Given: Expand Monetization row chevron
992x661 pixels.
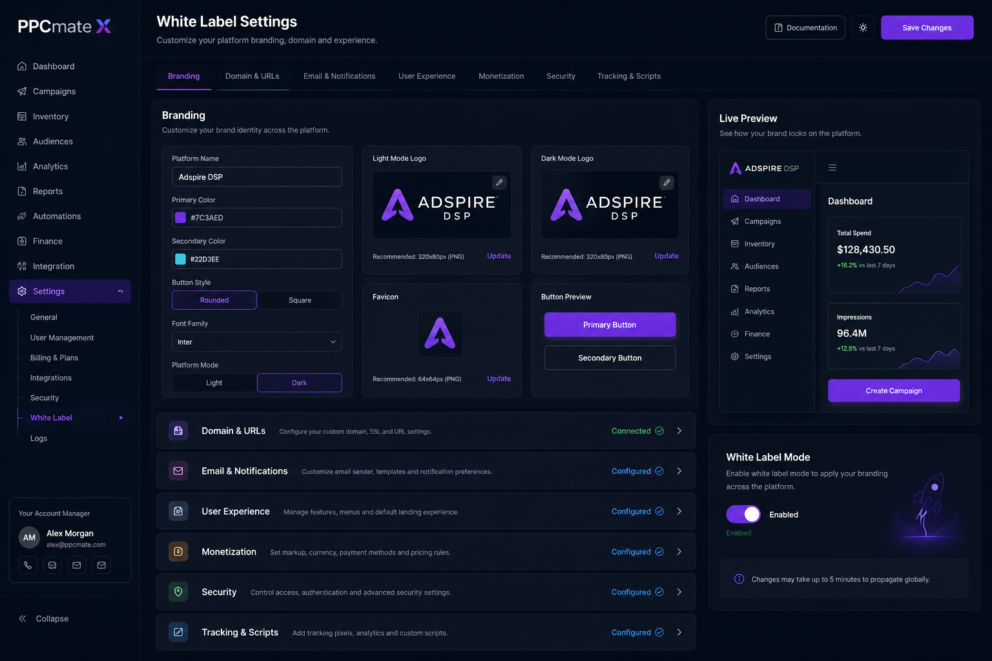Looking at the screenshot, I should coord(679,552).
